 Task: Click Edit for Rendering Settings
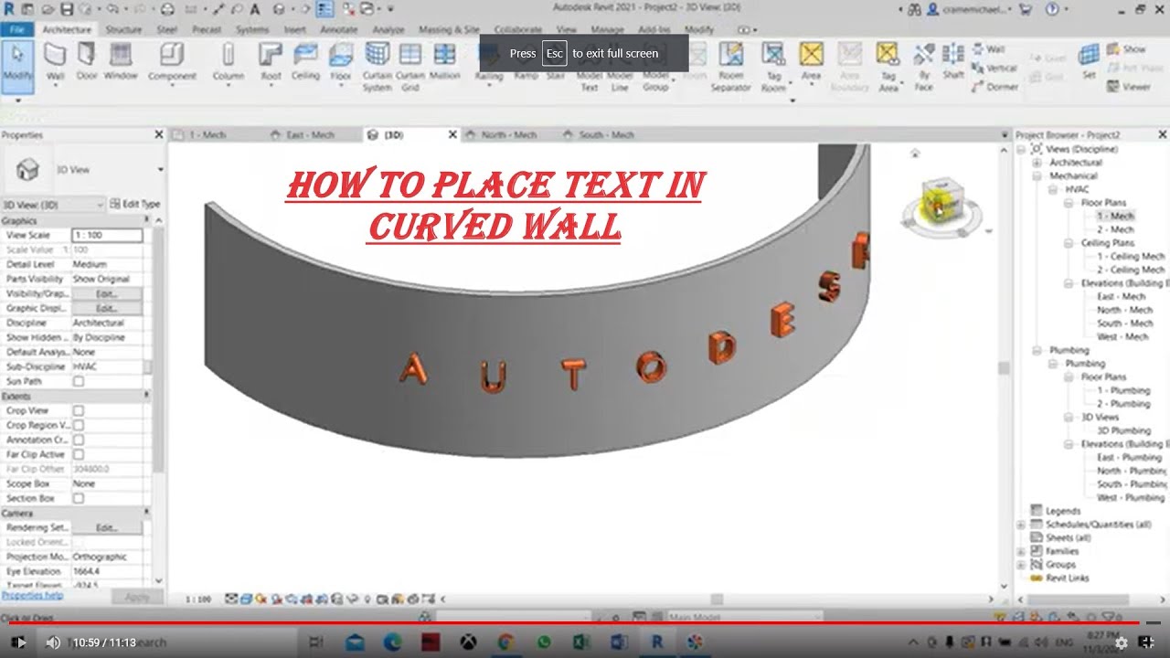pos(107,527)
